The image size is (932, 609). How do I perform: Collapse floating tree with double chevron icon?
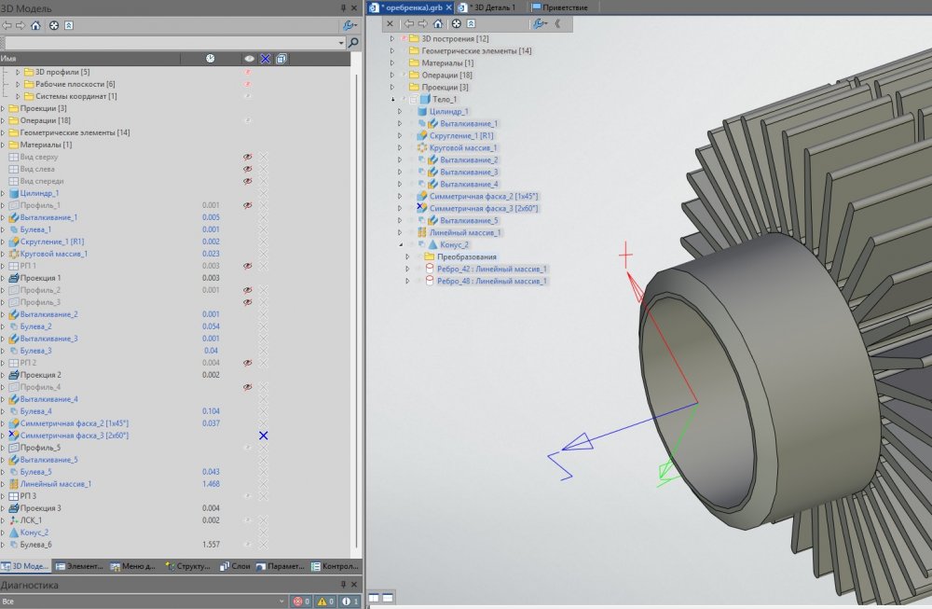[x=557, y=24]
